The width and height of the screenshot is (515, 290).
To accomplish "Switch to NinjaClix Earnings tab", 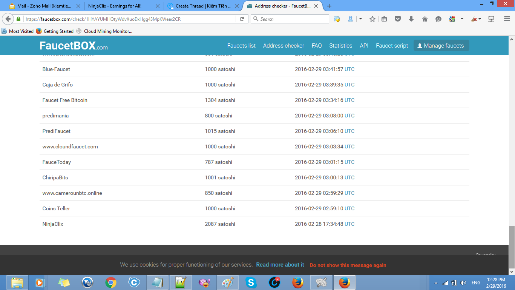I will 123,6.
